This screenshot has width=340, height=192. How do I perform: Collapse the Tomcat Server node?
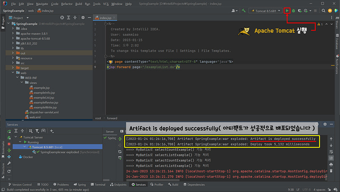pyautogui.click(x=16, y=137)
